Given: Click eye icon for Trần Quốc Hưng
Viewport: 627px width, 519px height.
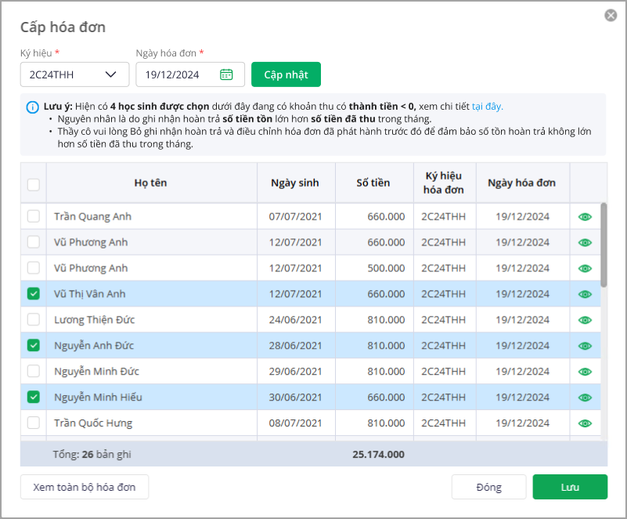Looking at the screenshot, I should [585, 423].
